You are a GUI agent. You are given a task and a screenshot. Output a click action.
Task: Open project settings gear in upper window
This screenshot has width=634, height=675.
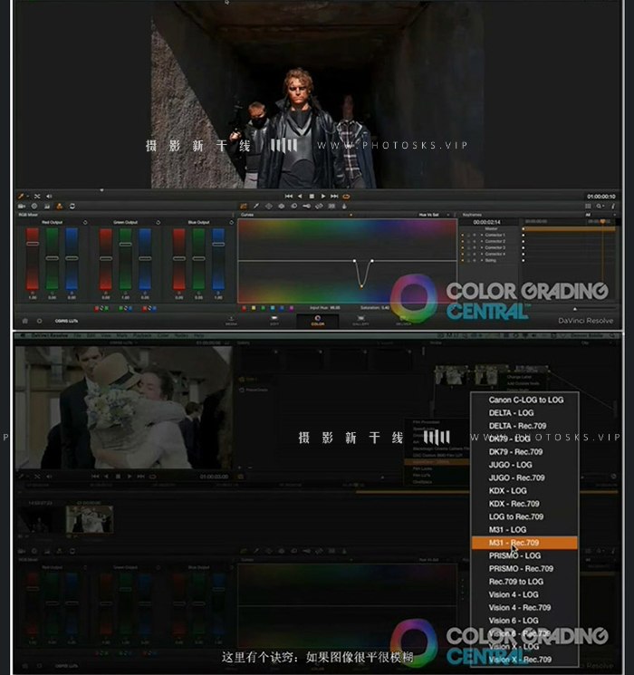(x=40, y=321)
